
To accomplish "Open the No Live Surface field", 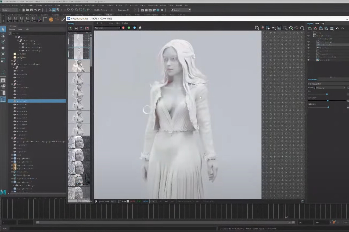I will 100,10.
